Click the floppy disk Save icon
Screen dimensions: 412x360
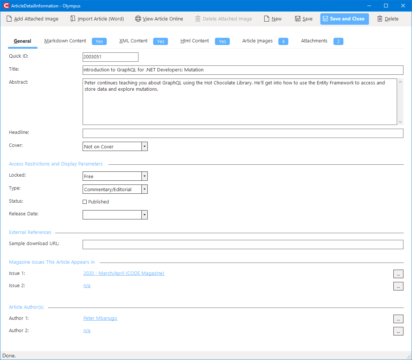(297, 19)
